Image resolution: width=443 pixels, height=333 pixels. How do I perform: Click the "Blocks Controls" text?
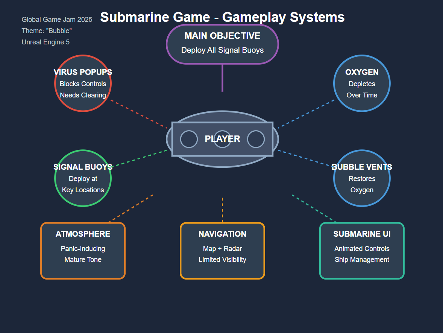[83, 84]
